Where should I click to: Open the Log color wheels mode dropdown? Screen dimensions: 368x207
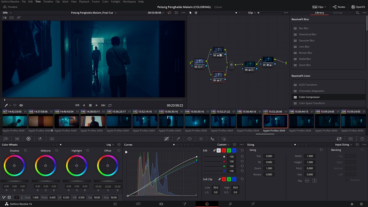111,145
